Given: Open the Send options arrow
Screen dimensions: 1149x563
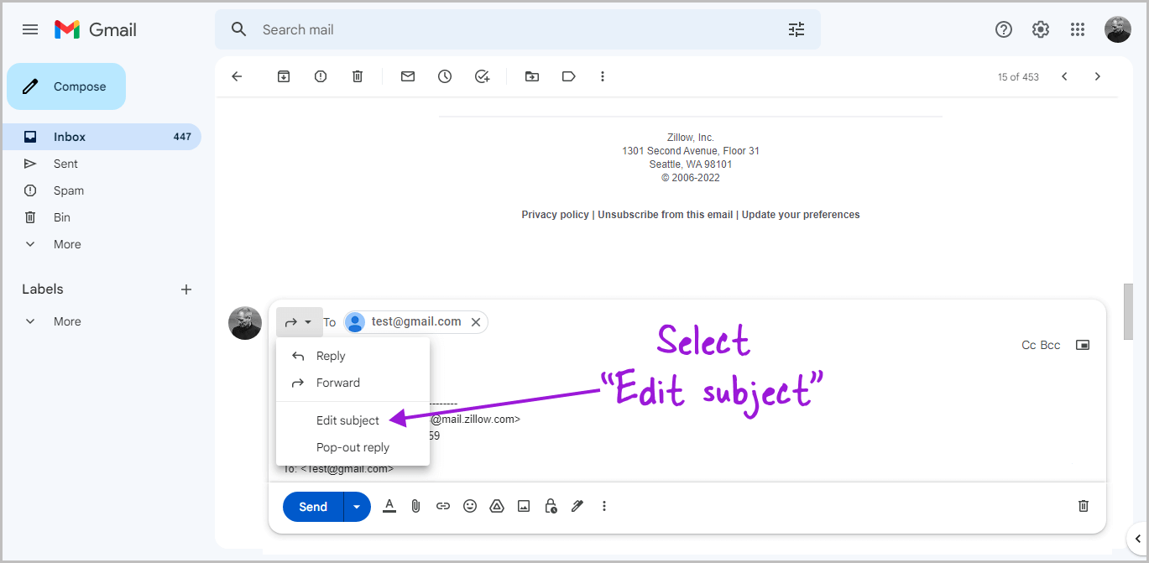Looking at the screenshot, I should click(356, 506).
